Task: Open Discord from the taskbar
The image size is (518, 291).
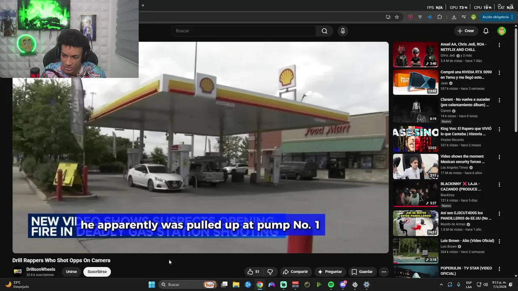Action: (x=343, y=285)
